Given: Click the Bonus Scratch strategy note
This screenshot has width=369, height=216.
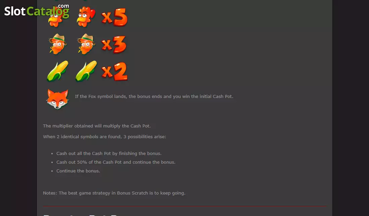Looking at the screenshot, I should coord(114,193).
